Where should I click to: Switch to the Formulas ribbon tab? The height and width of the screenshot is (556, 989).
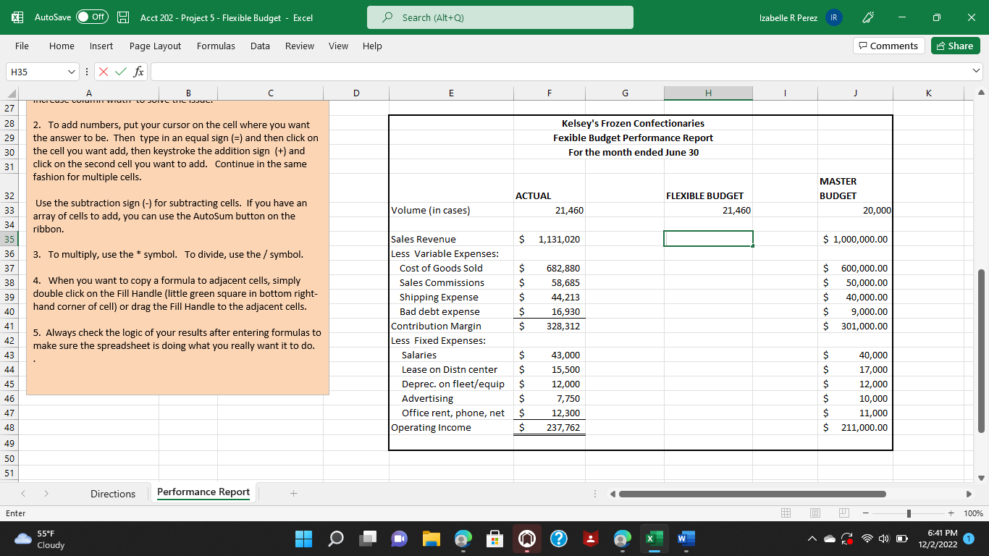pos(216,46)
